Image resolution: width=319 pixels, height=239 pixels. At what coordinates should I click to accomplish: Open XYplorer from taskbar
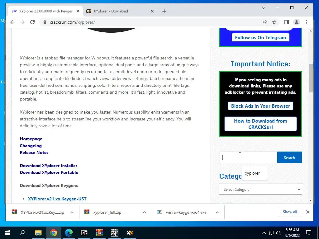[130, 233]
